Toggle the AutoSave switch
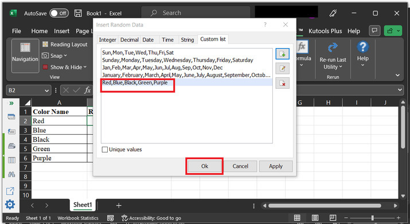 (x=59, y=13)
